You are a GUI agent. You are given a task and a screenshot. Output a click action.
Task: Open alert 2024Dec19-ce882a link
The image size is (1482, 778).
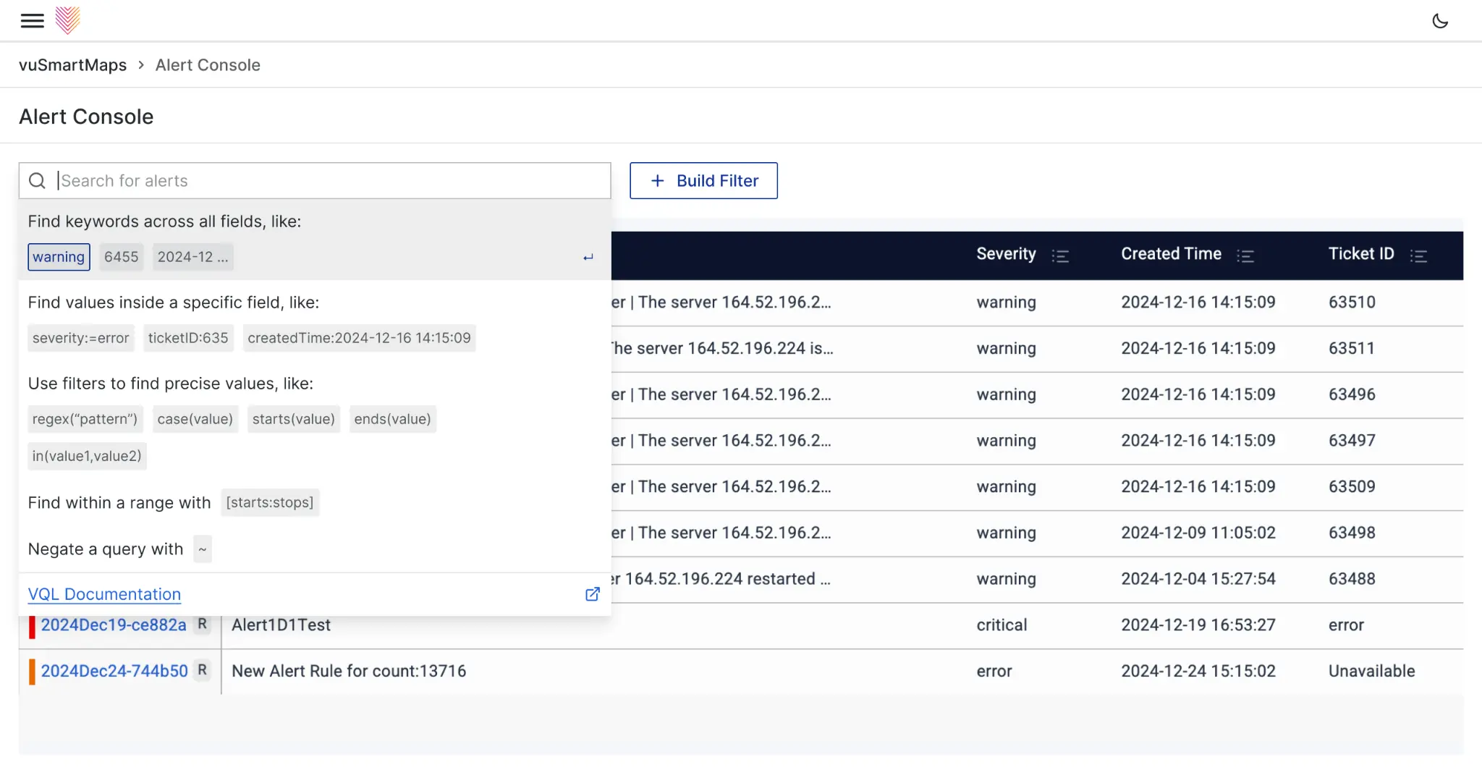point(114,625)
